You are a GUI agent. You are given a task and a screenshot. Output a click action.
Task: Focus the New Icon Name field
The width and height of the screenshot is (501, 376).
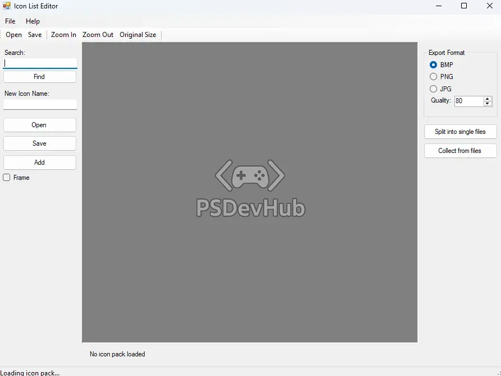coord(40,104)
